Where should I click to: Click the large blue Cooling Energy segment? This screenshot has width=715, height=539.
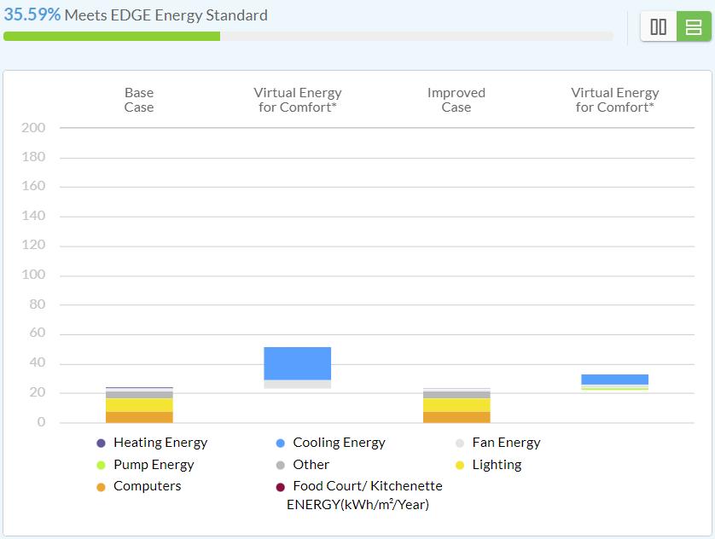297,363
